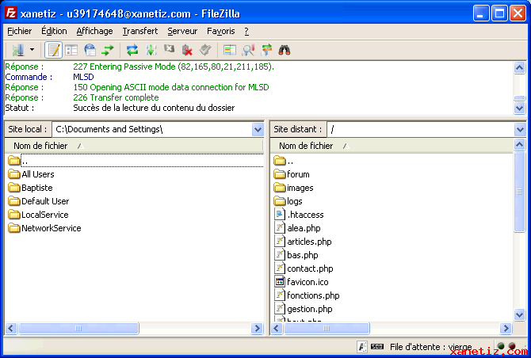Screen dimensions: 531x358
Task: Select the All Users folder
Action: point(31,174)
